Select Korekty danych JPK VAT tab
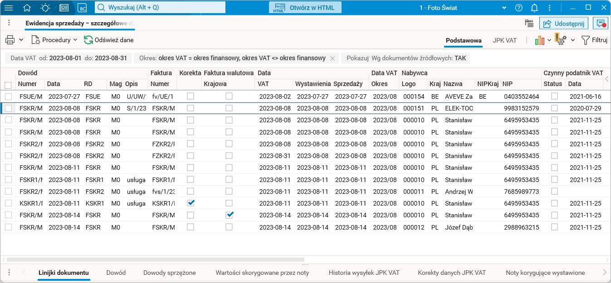Image resolution: width=611 pixels, height=283 pixels. pos(452,273)
